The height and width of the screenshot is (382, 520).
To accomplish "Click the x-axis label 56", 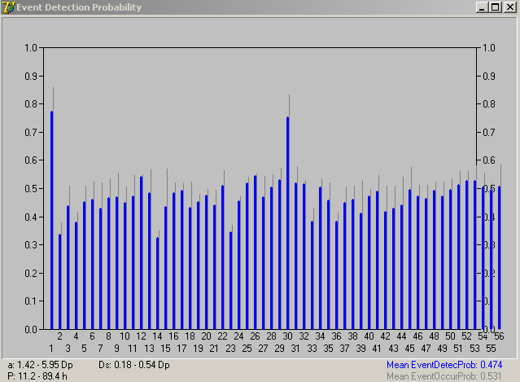I will pyautogui.click(x=499, y=336).
